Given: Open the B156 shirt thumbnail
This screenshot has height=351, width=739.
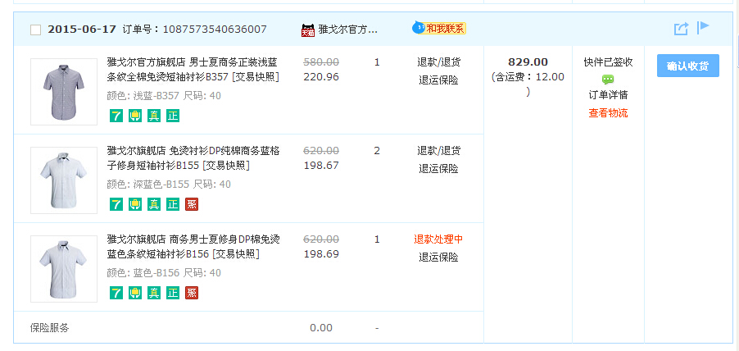Looking at the screenshot, I should click(64, 269).
